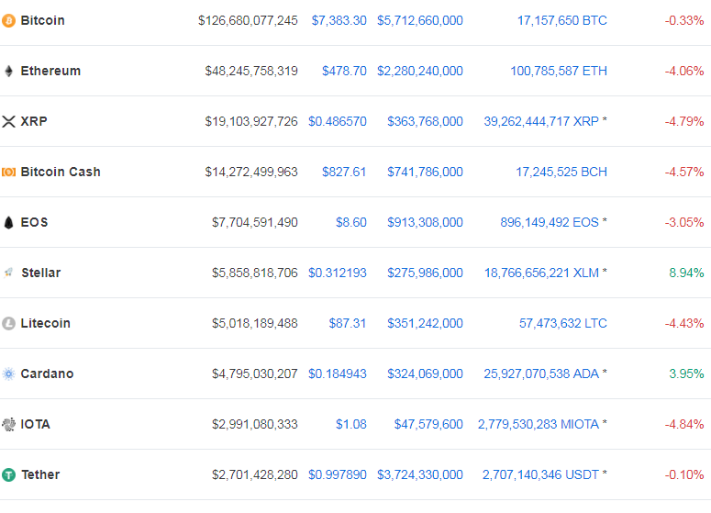Open the XRP name link
This screenshot has width=711, height=513.
(x=34, y=121)
